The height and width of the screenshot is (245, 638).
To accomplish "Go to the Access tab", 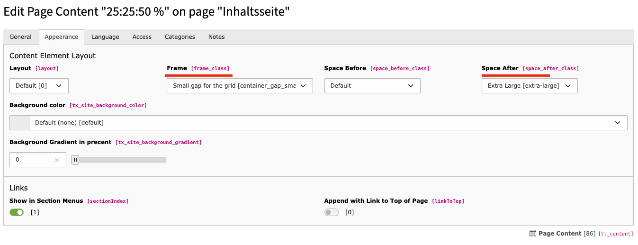I will coord(142,37).
